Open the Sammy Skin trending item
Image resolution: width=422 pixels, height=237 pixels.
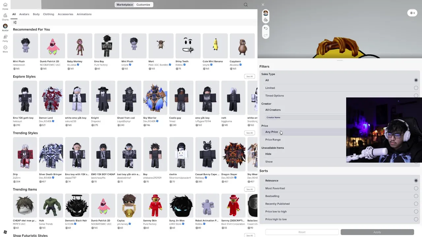[155, 206]
